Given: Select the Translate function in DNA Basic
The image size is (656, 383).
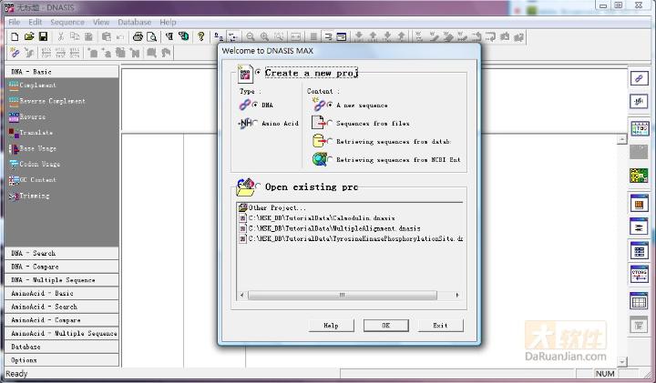Looking at the screenshot, I should click(x=35, y=133).
